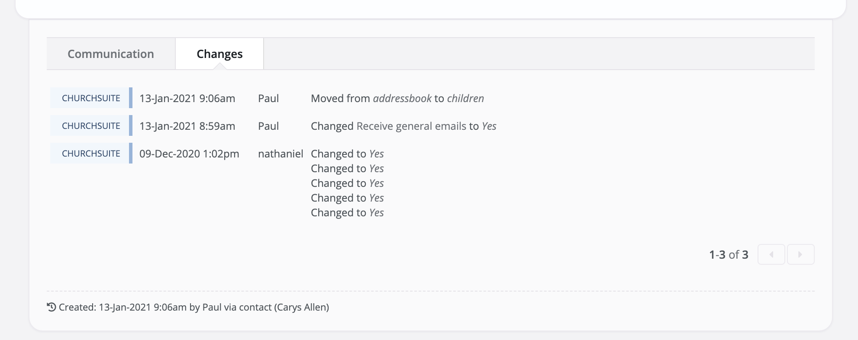Select the 09-Dec-2020 1:02pm timestamp
The image size is (858, 340).
(189, 154)
